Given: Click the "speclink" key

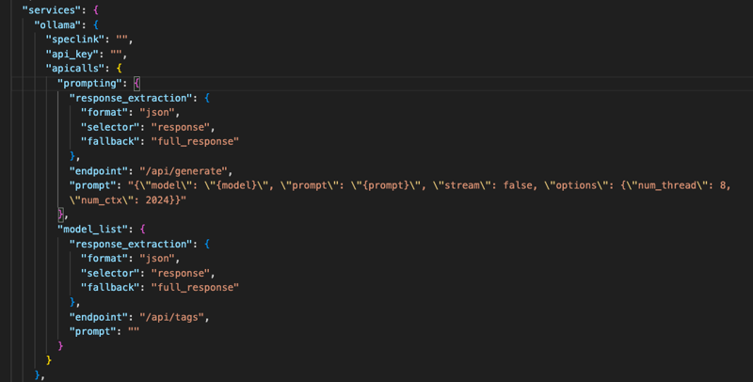Looking at the screenshot, I should (75, 40).
